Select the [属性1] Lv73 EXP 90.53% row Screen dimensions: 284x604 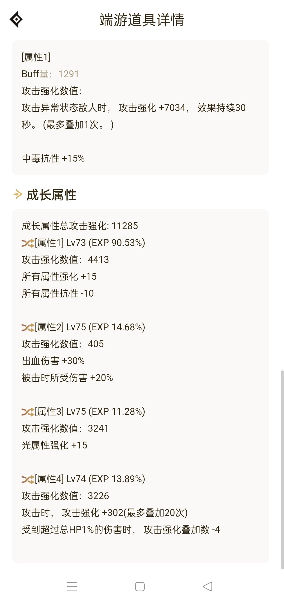coord(83,243)
